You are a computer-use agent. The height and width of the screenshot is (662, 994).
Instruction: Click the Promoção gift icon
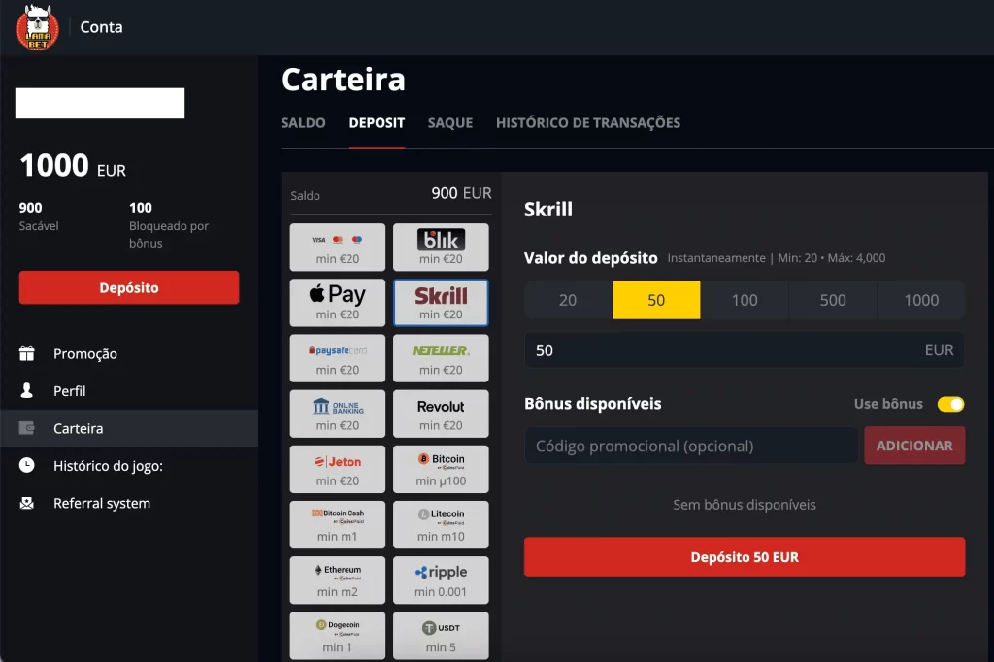pos(26,353)
